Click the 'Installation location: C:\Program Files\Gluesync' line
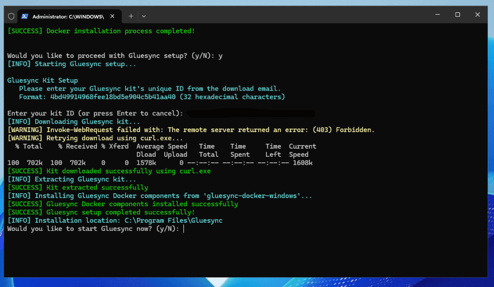Screen dimensions: 494x287 pos(115,220)
